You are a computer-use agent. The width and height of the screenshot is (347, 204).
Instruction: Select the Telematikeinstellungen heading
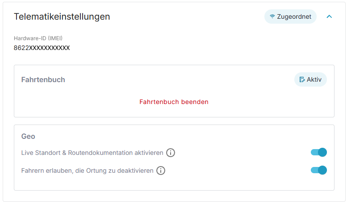(x=62, y=17)
